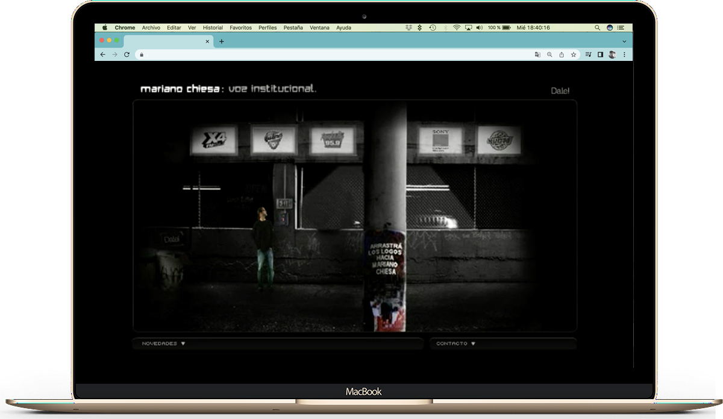Open the tab search chevron

tap(624, 42)
